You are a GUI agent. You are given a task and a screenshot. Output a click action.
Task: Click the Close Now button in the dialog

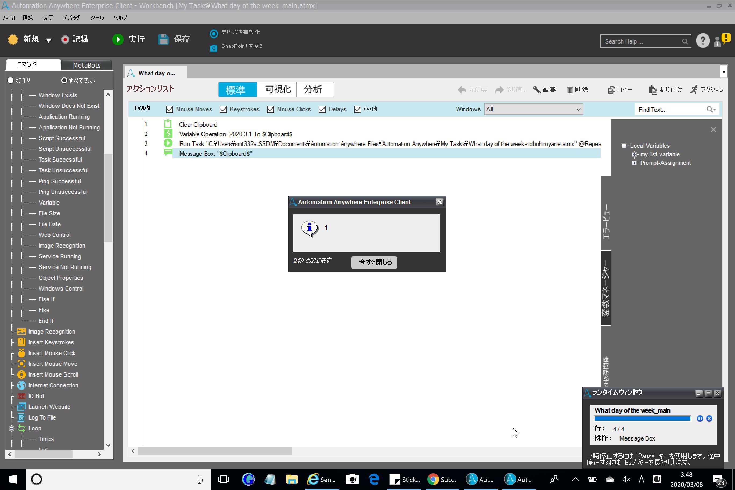tap(374, 262)
